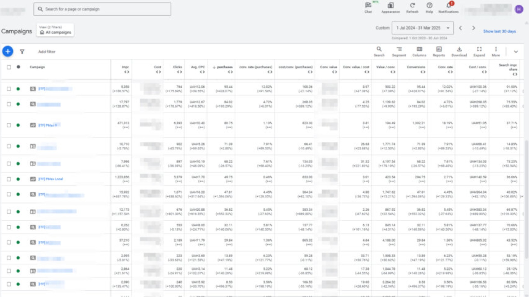Open the Segment tool
529x297 pixels.
point(399,51)
